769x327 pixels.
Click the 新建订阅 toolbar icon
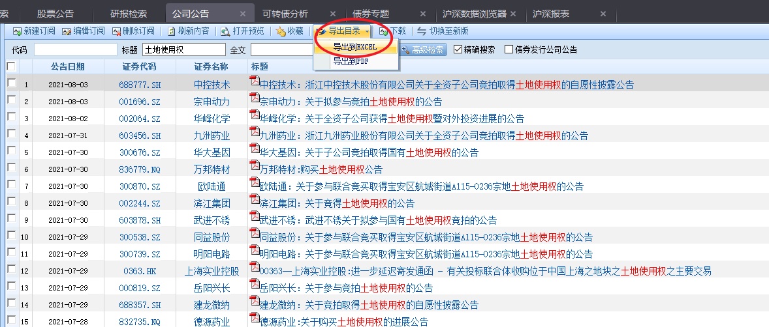click(x=17, y=31)
